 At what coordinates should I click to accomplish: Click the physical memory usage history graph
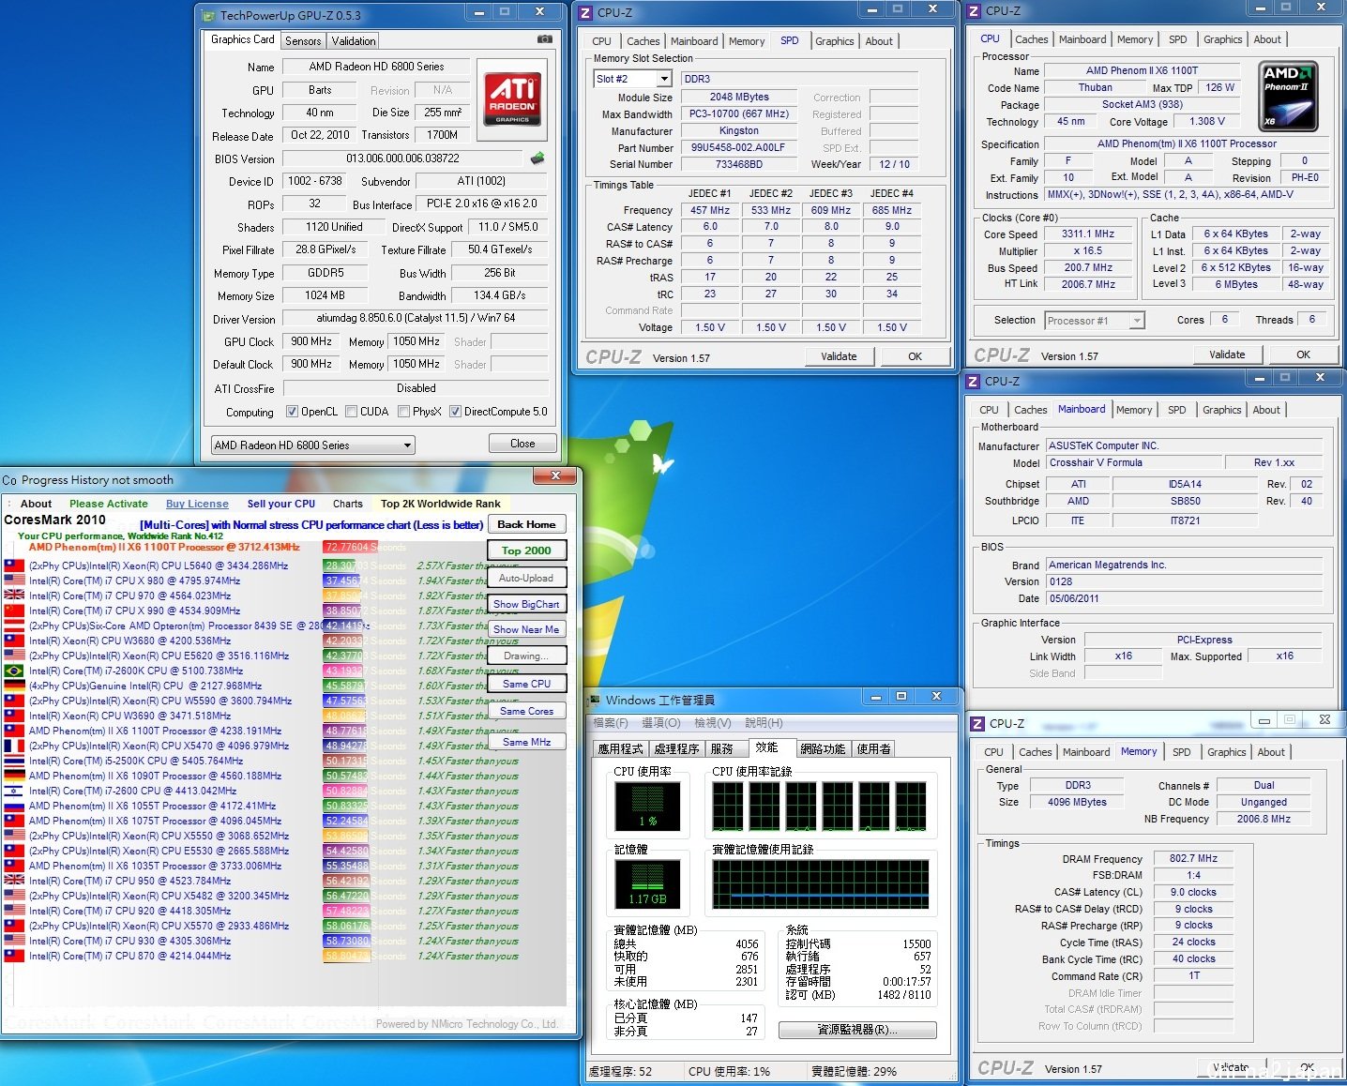point(821,884)
